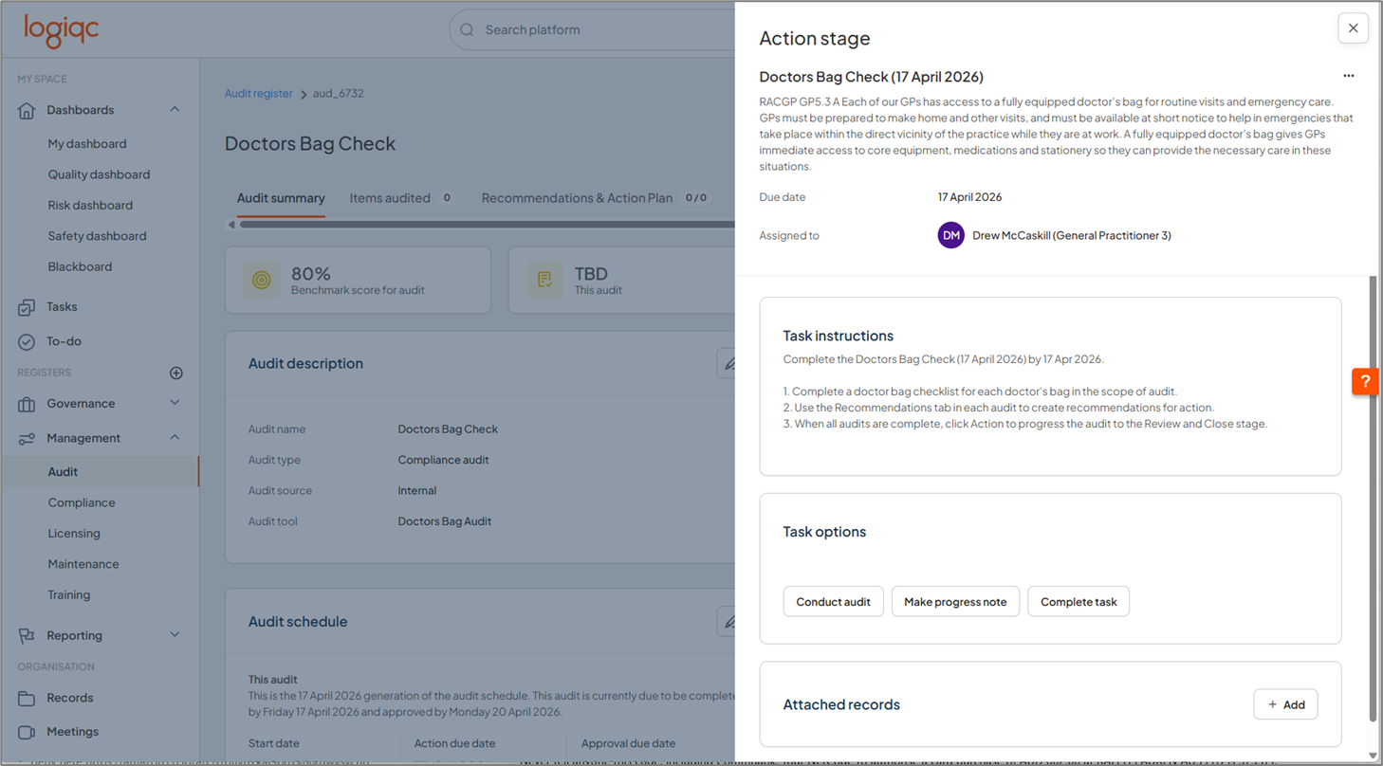
Task: Open the orange help panel icon
Action: click(1364, 381)
